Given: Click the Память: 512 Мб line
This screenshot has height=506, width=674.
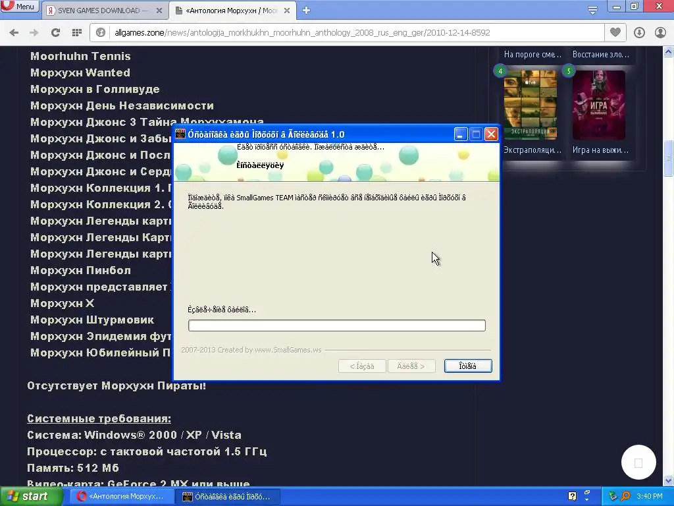Looking at the screenshot, I should pos(72,468).
